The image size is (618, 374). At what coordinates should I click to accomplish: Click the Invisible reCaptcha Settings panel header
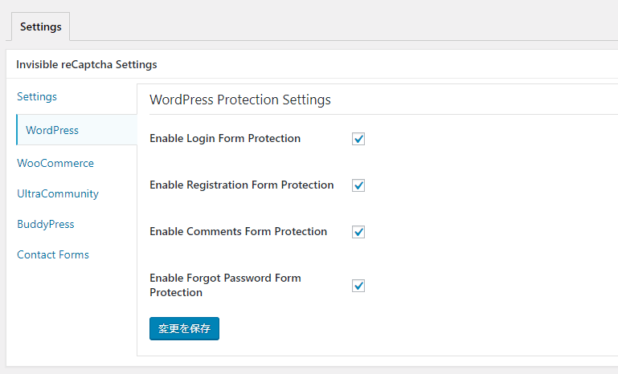click(86, 64)
